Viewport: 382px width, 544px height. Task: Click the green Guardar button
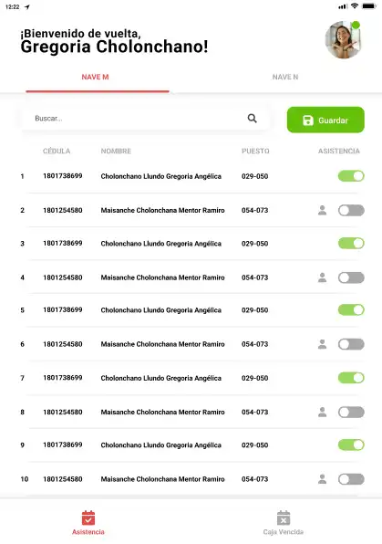pos(325,120)
